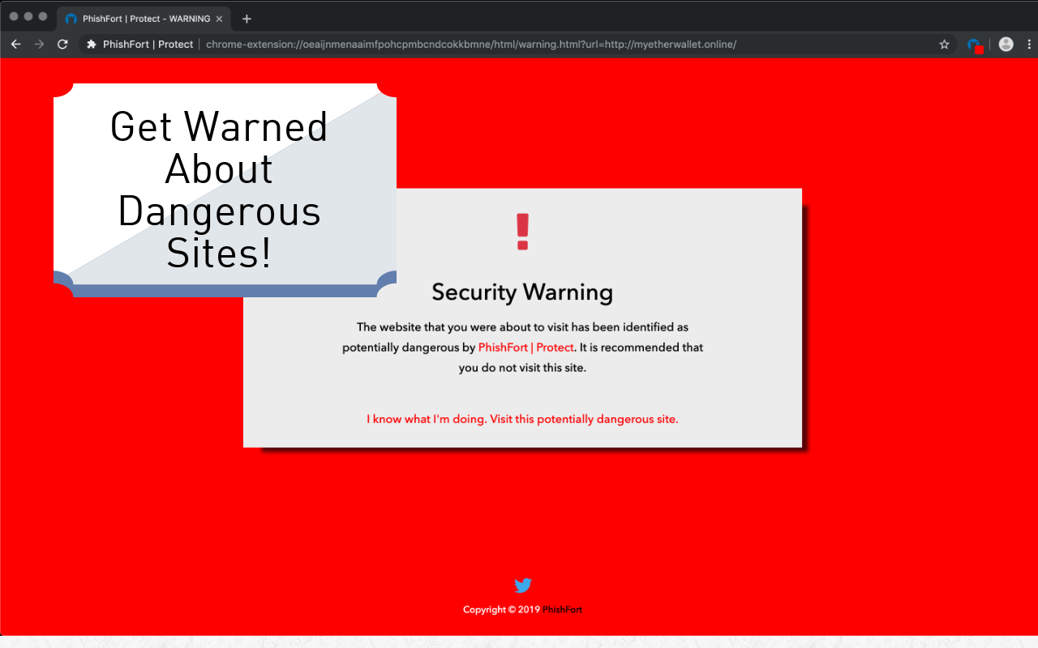Click the macOS green maximize button

(43, 16)
